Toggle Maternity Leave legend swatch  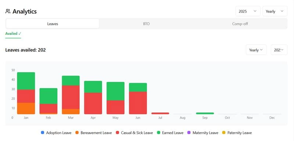point(189,133)
